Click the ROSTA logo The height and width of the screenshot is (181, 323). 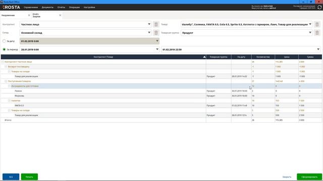coord(11,7)
